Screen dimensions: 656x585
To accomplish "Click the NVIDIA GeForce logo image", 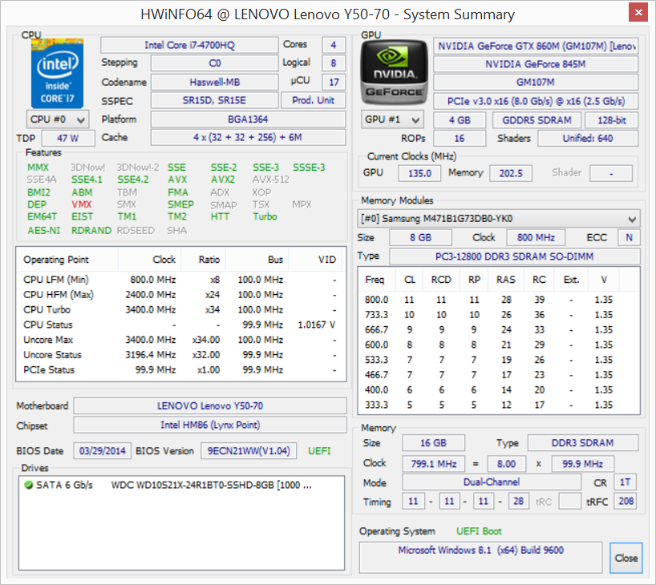I will point(394,72).
